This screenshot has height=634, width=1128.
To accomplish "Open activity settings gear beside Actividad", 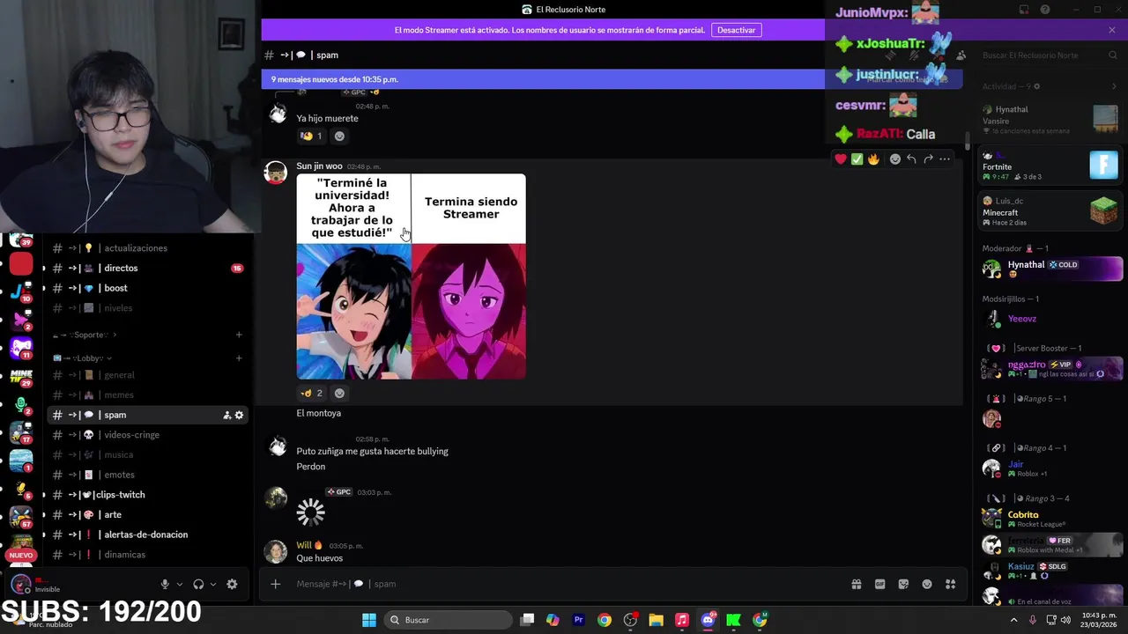I will [x=1036, y=86].
